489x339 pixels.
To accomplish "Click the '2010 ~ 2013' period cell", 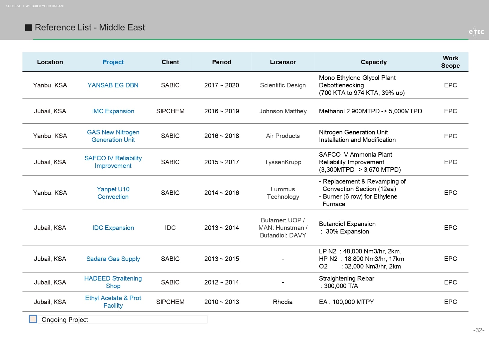I will click(222, 302).
